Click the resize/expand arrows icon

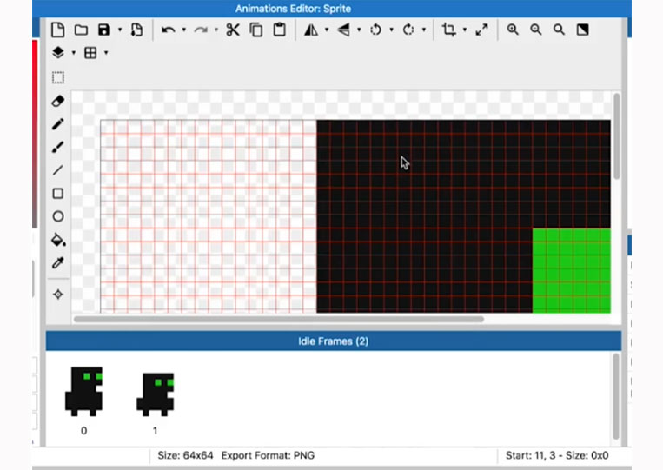click(481, 30)
